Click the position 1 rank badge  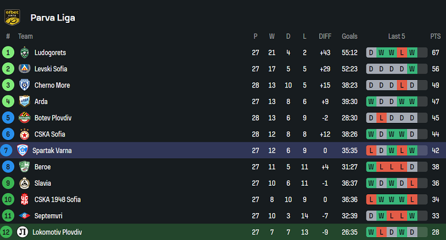pyautogui.click(x=8, y=53)
